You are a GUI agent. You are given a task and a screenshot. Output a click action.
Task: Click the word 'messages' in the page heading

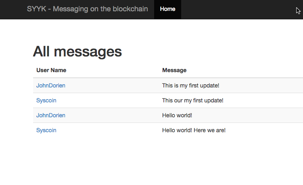(x=88, y=52)
